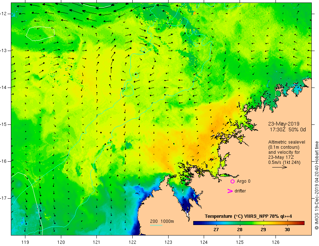Click the latitude label -17
This screenshot has height=246, width=319.
4,198
